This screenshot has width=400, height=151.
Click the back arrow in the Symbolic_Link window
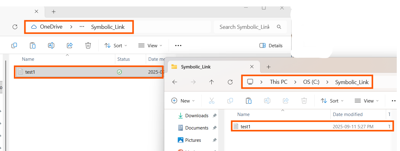pyautogui.click(x=174, y=82)
